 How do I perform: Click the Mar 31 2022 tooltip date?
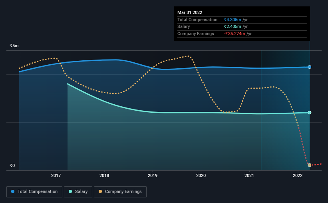[190, 12]
